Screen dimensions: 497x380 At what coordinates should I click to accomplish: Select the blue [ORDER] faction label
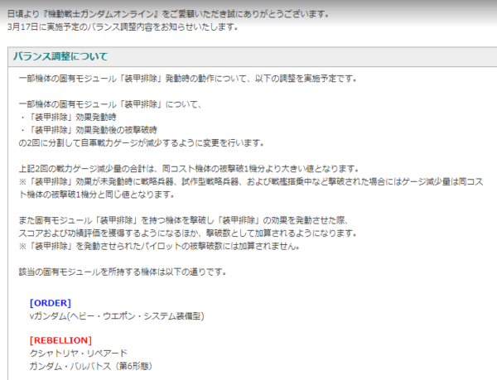(x=51, y=303)
